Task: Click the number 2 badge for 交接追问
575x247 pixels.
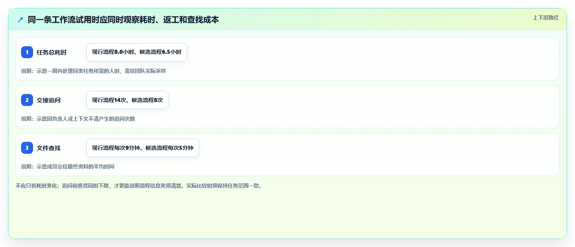Action: [27, 100]
